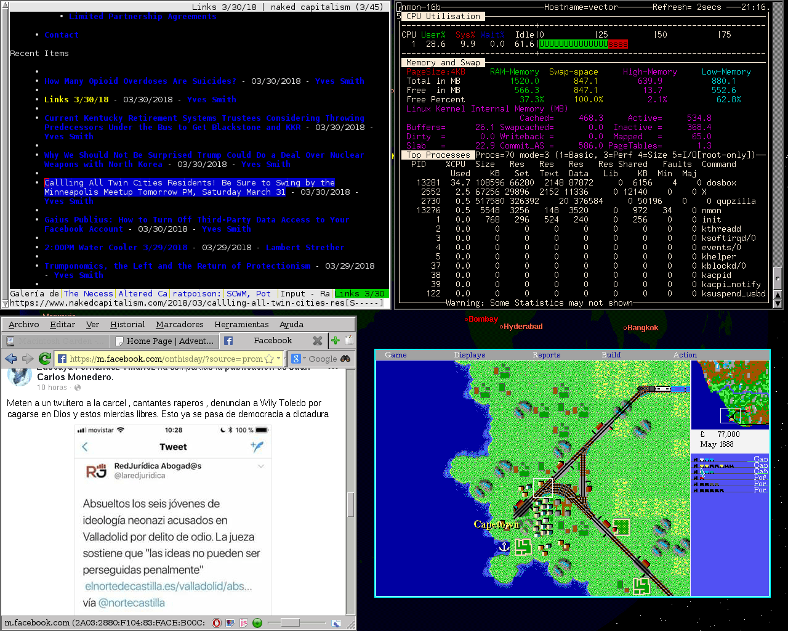Click the network icon in the status bar corner
This screenshot has width=788, height=631.
pyautogui.click(x=336, y=623)
